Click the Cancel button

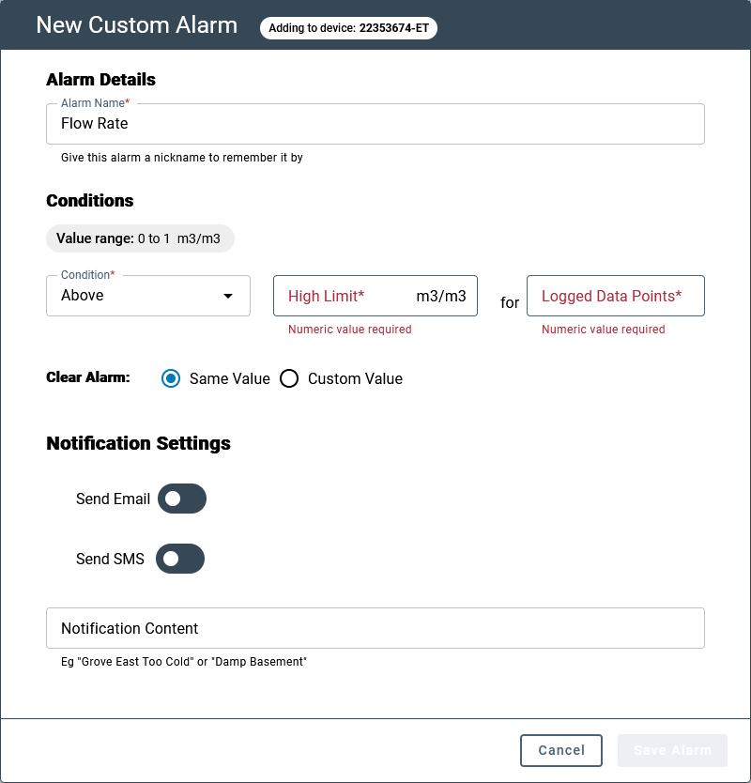[x=561, y=750]
